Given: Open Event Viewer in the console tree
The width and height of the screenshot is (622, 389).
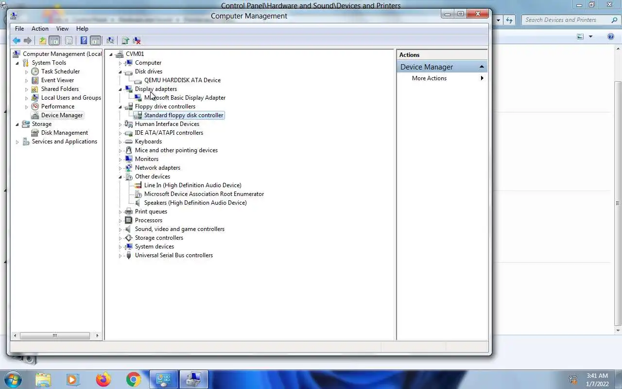Looking at the screenshot, I should tap(57, 80).
